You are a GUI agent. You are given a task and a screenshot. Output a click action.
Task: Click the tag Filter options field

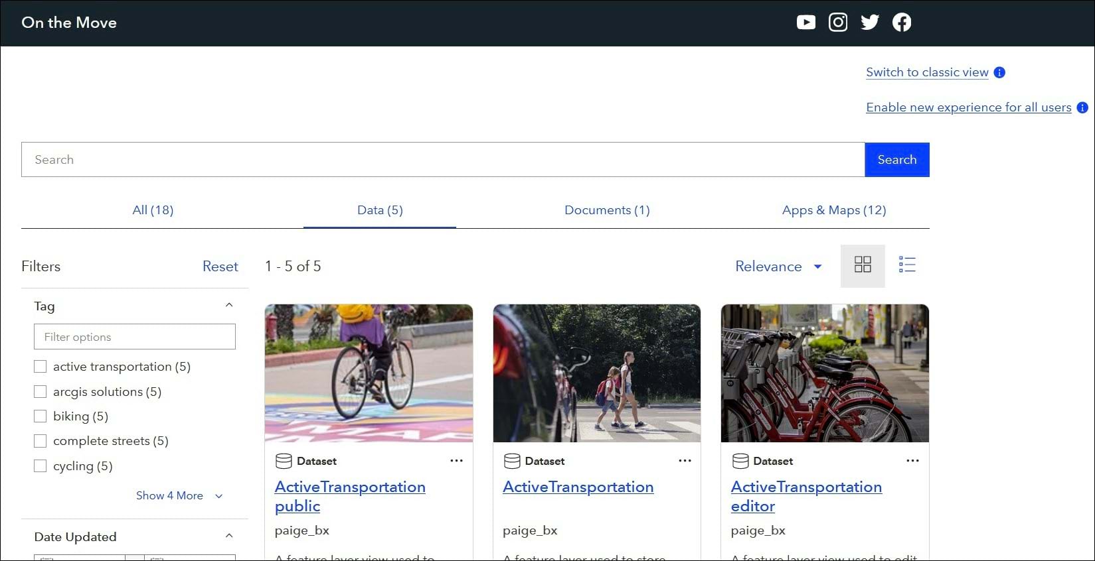135,337
